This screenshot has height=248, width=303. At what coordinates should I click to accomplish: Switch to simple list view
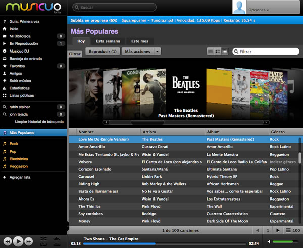coord(210,52)
